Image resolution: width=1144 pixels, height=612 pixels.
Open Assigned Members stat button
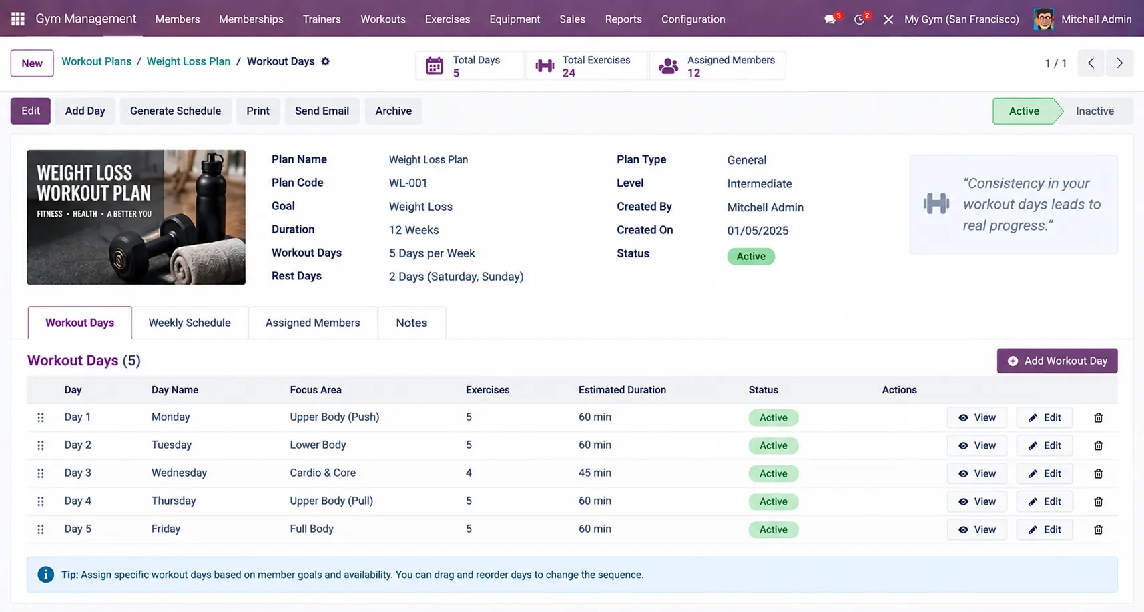pos(718,65)
